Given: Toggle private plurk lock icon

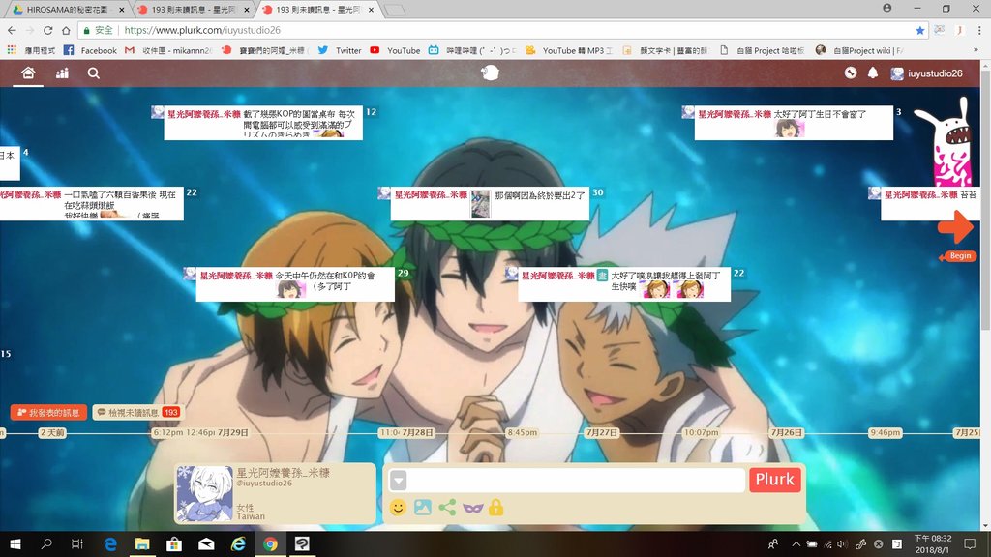Looking at the screenshot, I should point(496,507).
